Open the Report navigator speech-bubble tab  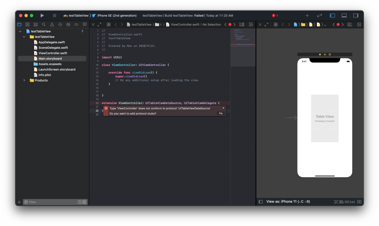tap(85, 24)
